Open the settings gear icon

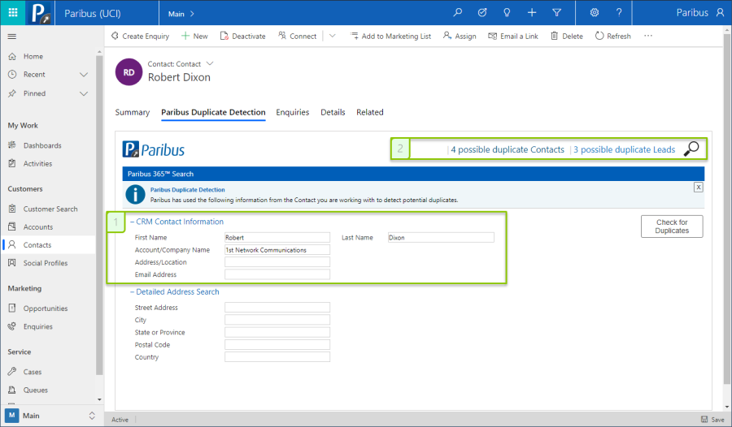(595, 13)
